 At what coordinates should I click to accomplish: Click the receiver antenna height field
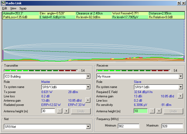tap(140, 111)
